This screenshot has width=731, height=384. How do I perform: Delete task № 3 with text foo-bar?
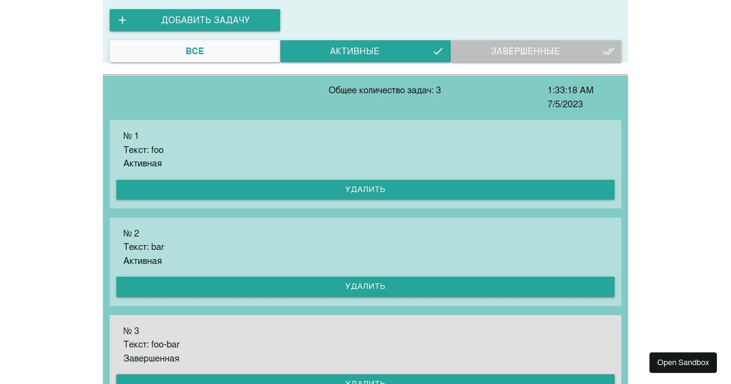pyautogui.click(x=365, y=379)
